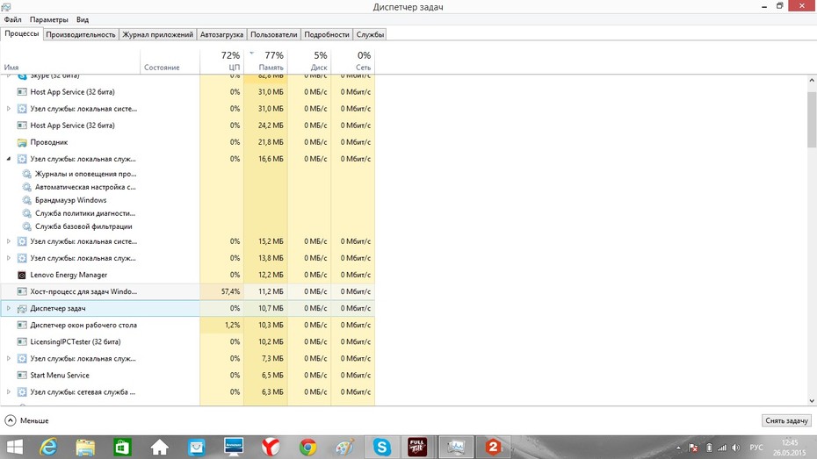Expand the Диспетчер задач process row

tap(8, 309)
